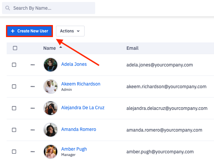This screenshot has height=162, width=214.
Task: Select the checkbox for Adela Jones
Action: click(14, 65)
